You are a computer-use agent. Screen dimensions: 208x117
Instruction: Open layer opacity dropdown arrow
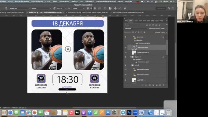click(166, 29)
